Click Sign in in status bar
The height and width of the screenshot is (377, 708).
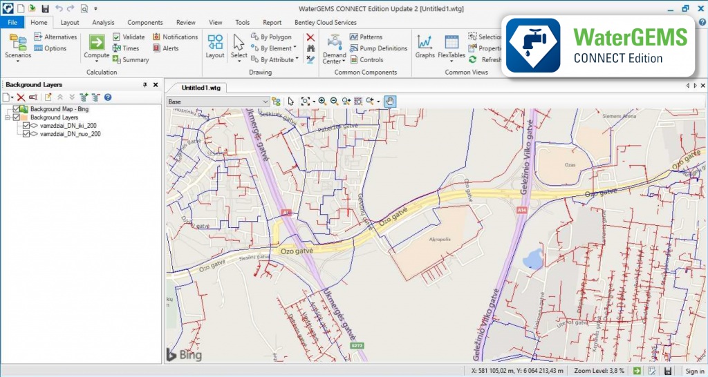coord(694,371)
